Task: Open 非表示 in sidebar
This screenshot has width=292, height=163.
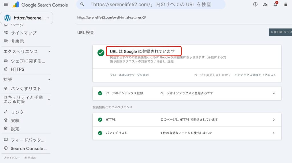Action: coord(17,41)
